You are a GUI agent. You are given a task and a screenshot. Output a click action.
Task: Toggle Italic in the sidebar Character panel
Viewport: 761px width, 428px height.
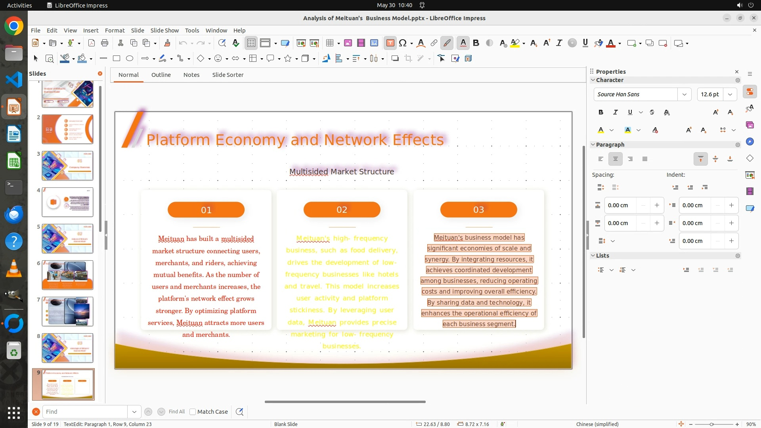click(x=616, y=113)
